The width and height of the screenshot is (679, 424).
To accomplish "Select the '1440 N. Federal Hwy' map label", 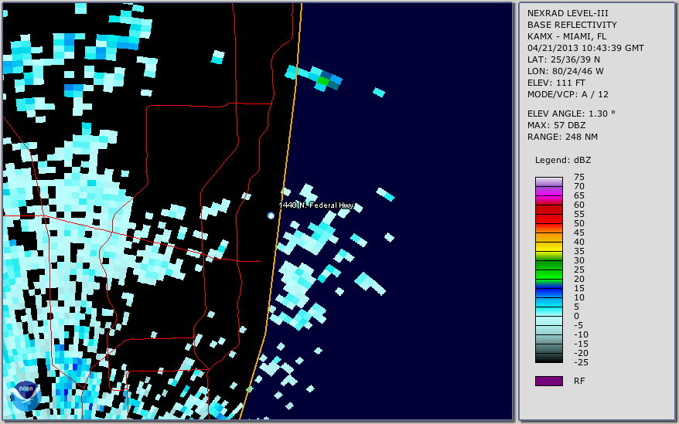I will pos(316,205).
